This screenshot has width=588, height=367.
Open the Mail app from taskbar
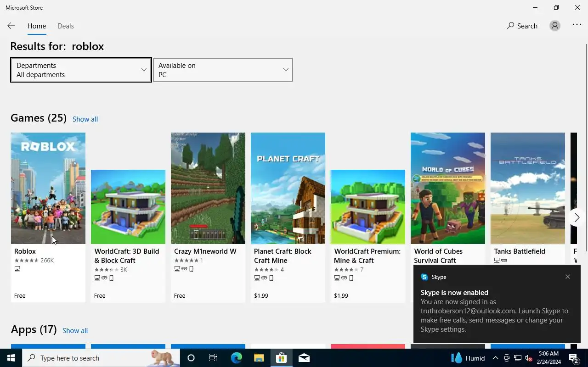point(304,358)
